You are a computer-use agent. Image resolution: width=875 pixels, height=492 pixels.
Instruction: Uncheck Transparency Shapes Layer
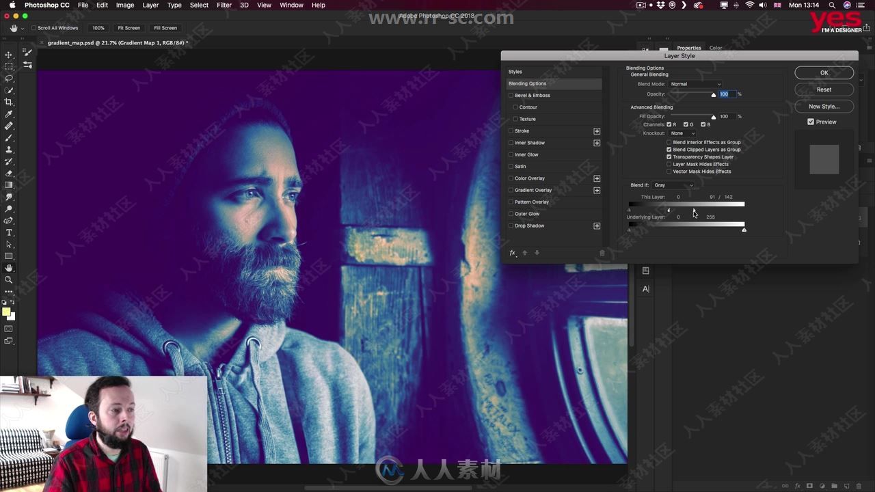(669, 156)
